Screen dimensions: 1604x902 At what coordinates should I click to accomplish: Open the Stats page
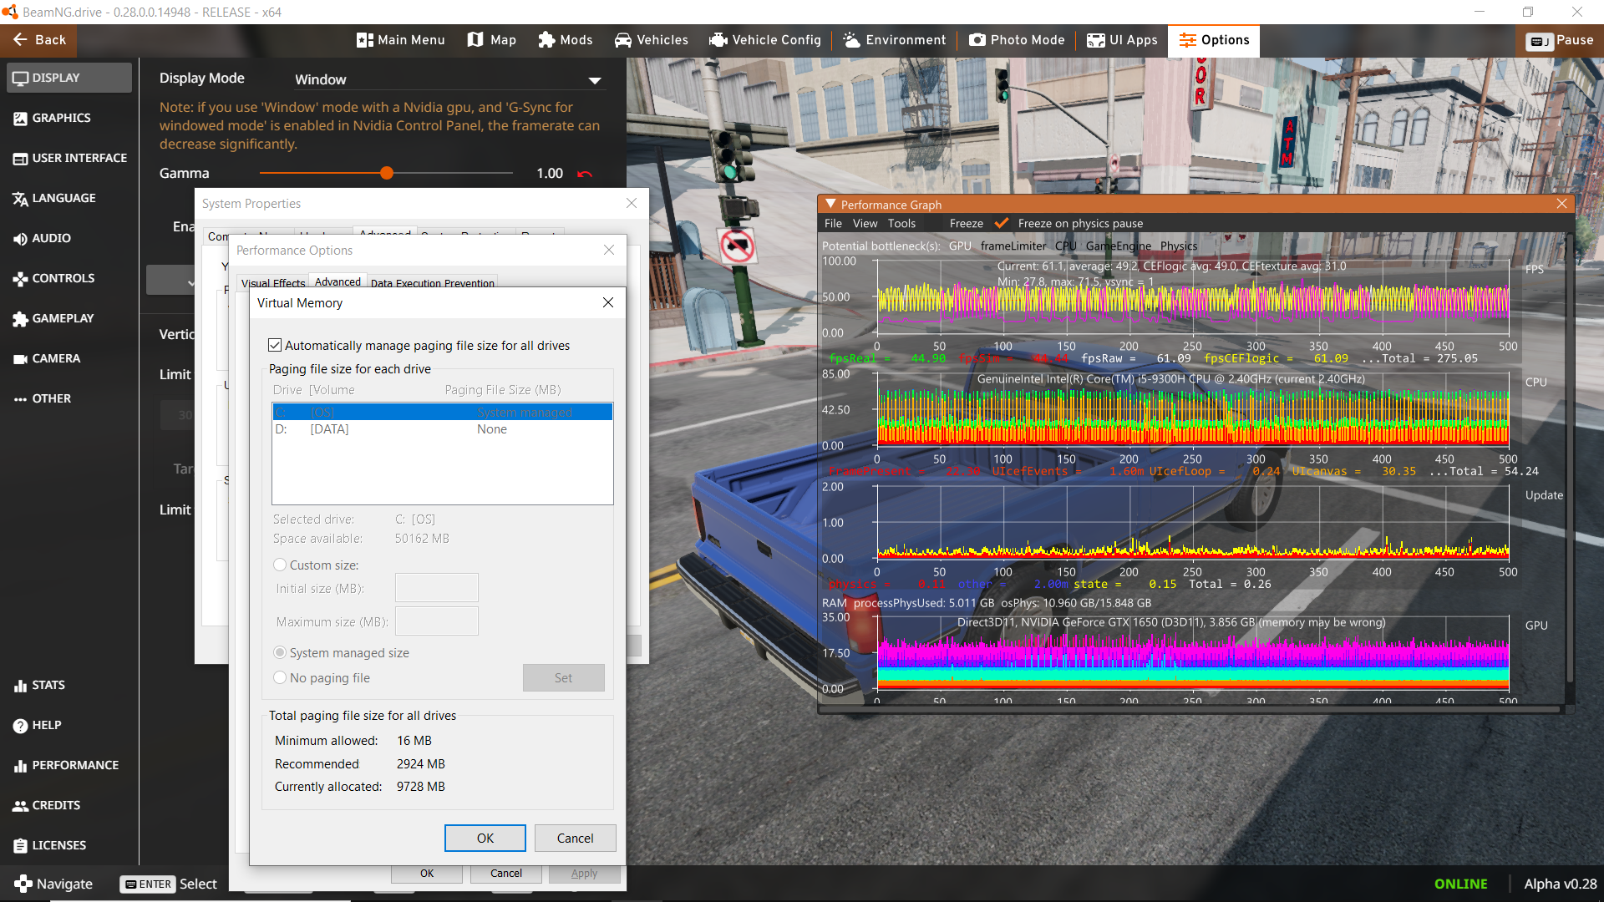(69, 685)
